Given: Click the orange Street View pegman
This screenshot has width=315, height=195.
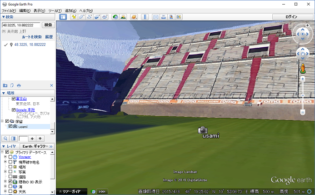Looking at the screenshot, I should point(302,68).
